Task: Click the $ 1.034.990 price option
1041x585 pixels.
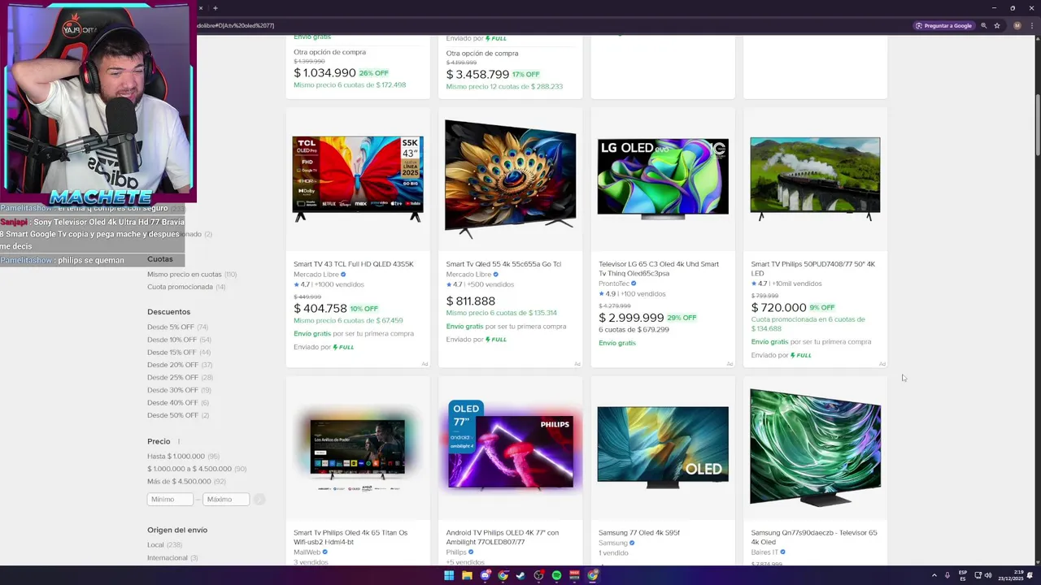Action: tap(324, 73)
